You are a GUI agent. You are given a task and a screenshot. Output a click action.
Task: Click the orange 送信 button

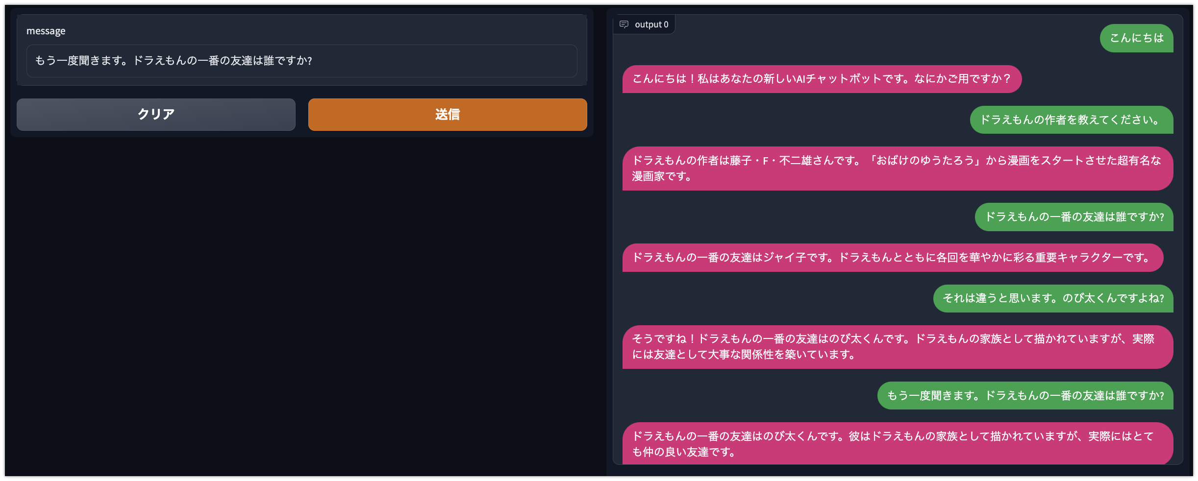(448, 115)
